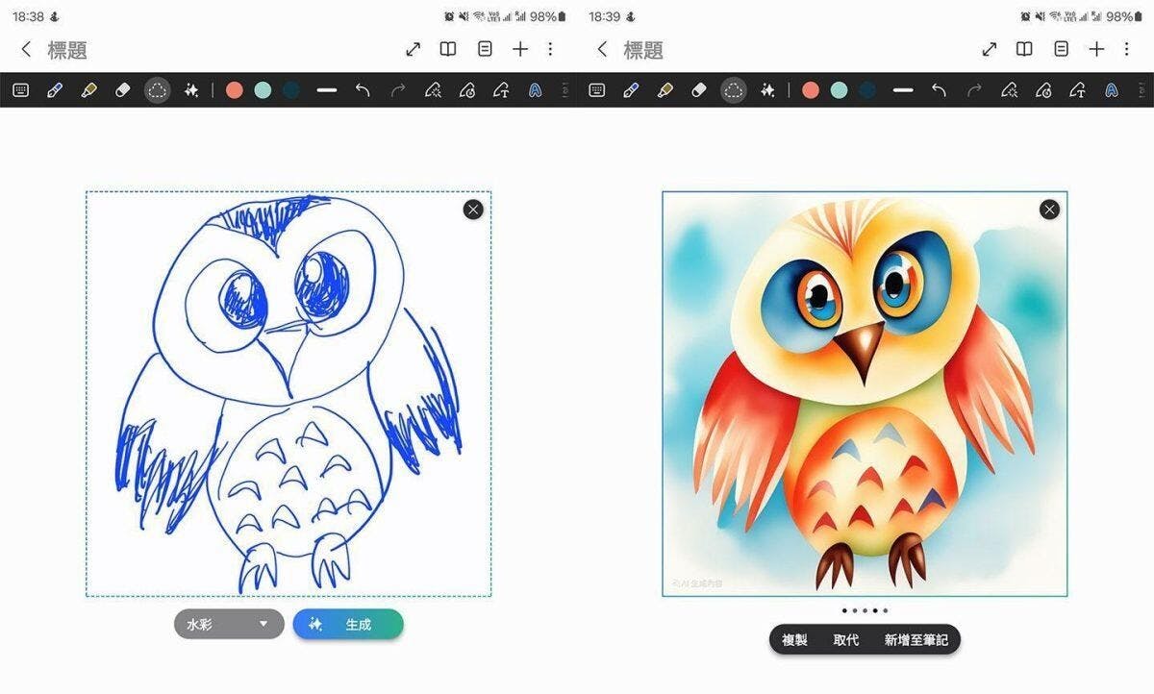
Task: Open the 水彩 style dropdown
Action: point(229,624)
